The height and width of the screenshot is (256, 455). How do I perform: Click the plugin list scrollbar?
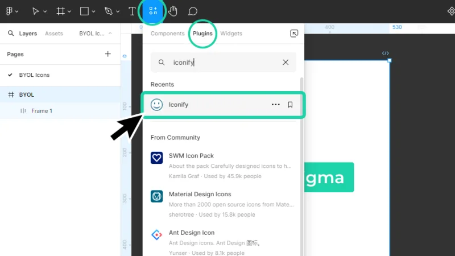pos(302,166)
